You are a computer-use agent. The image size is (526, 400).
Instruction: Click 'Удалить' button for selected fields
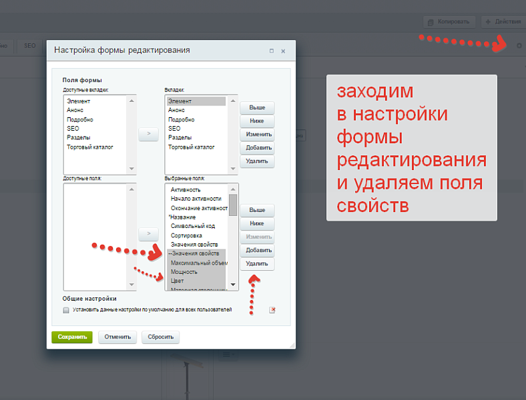pyautogui.click(x=257, y=264)
